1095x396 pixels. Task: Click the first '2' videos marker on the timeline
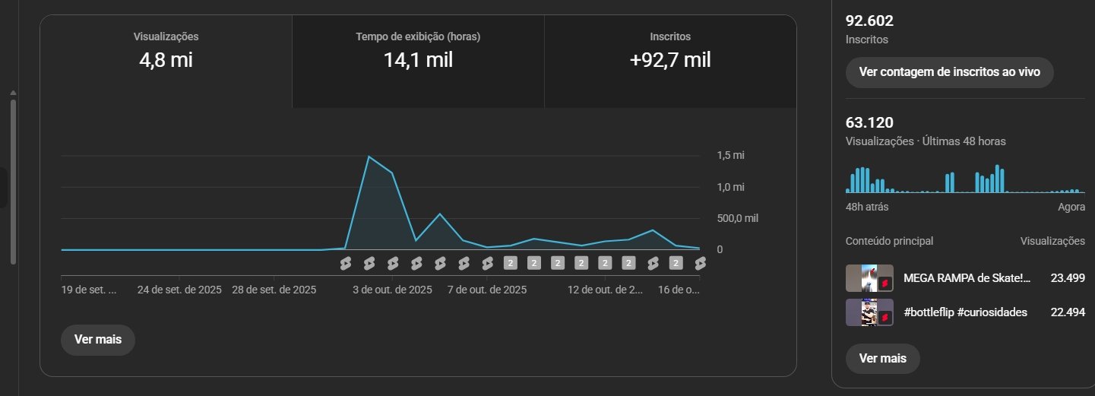coord(511,263)
